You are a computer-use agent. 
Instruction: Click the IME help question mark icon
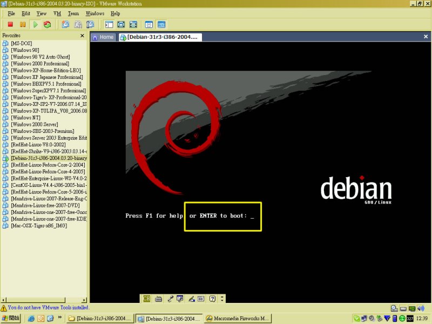click(x=212, y=299)
